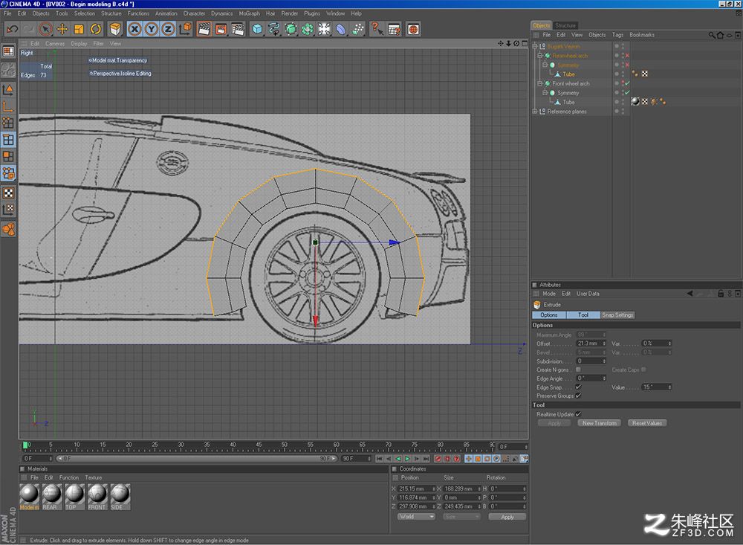Image resolution: width=743 pixels, height=545 pixels.
Task: Click the viewport move camera icon
Action: tap(500, 43)
